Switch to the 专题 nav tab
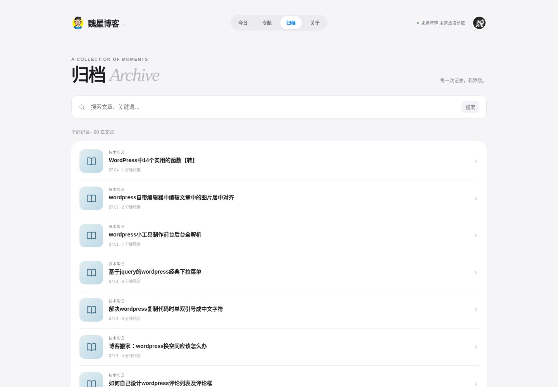This screenshot has width=558, height=387. tap(267, 23)
